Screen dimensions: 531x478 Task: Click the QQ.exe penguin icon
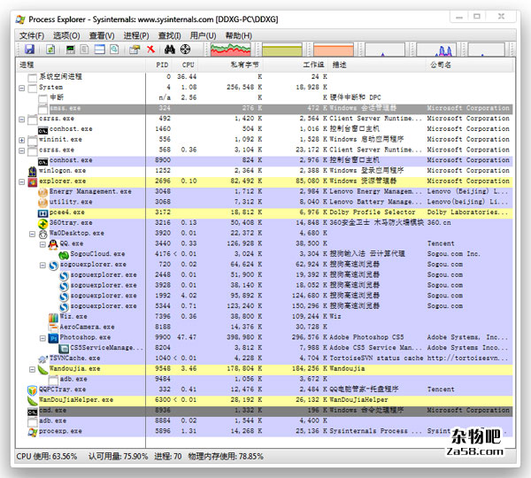click(53, 244)
